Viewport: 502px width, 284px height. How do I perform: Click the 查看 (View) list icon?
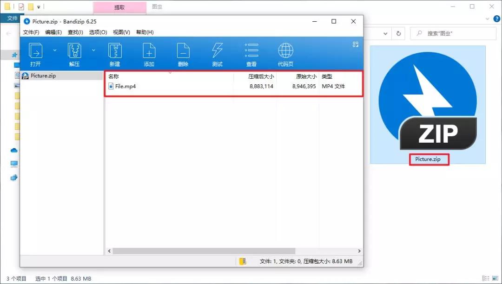click(x=251, y=50)
